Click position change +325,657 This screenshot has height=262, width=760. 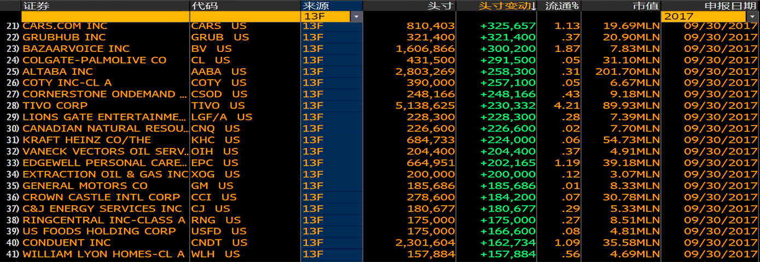[x=508, y=26]
